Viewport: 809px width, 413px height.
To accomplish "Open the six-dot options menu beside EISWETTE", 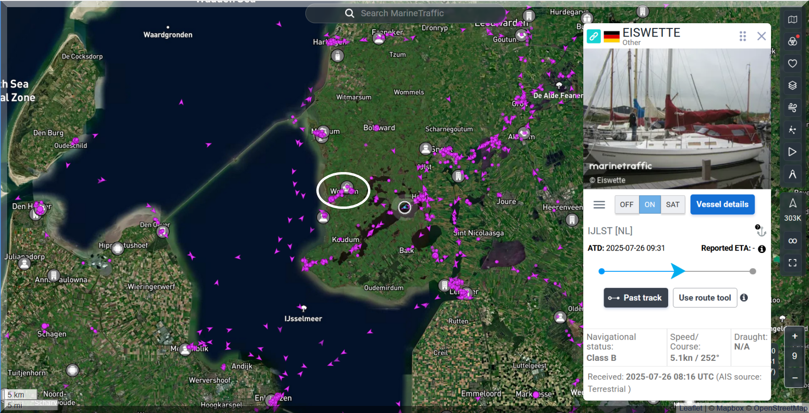I will pyautogui.click(x=743, y=36).
